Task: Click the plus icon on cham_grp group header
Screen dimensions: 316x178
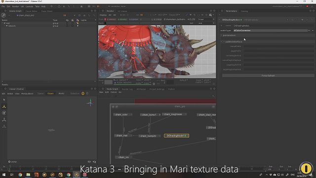Action: (x=113, y=107)
